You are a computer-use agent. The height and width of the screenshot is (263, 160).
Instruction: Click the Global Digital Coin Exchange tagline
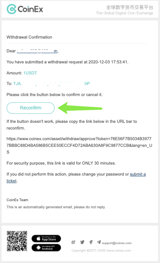tap(125, 13)
